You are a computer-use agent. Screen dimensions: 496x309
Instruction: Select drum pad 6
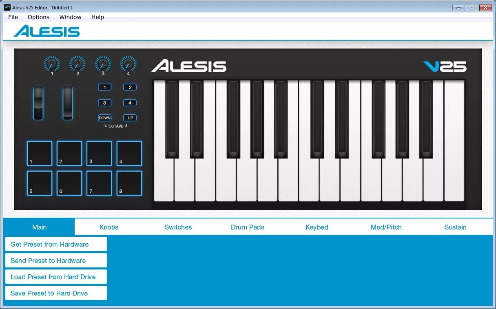[69, 183]
